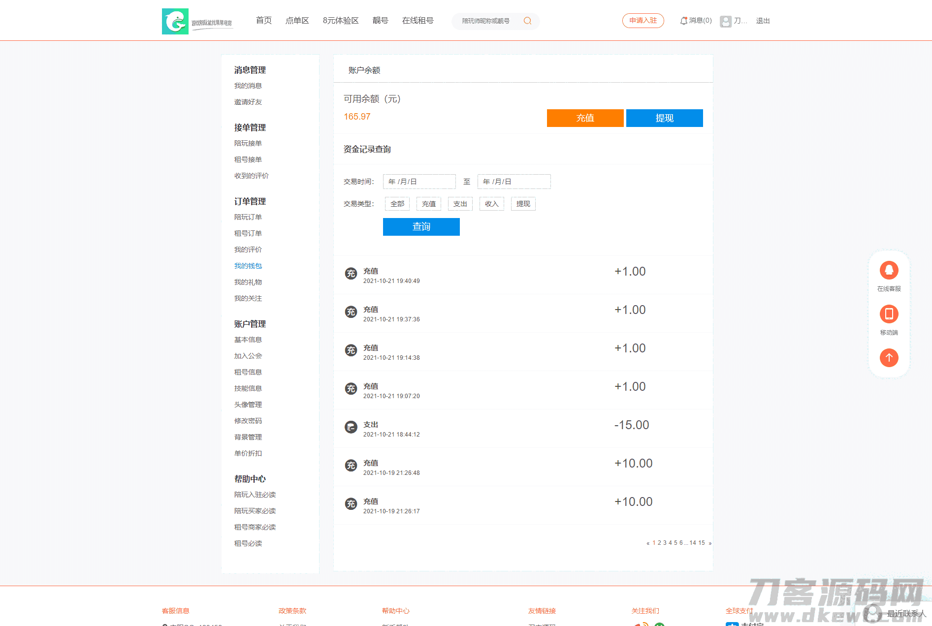This screenshot has height=626, width=932.
Task: Open the 点单区 navigation menu item
Action: tap(297, 21)
